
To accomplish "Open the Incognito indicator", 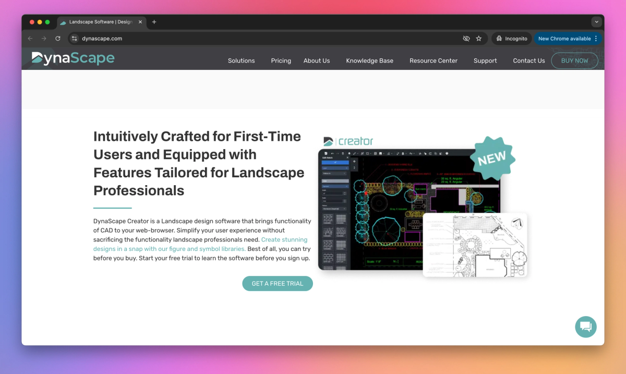I will tap(511, 39).
